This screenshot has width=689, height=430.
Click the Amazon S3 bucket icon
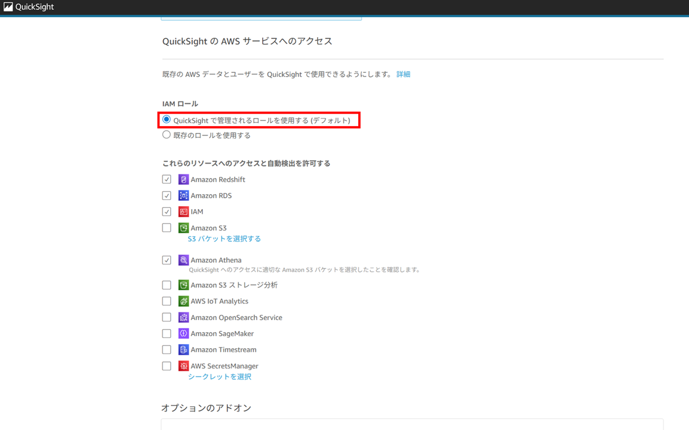[183, 228]
